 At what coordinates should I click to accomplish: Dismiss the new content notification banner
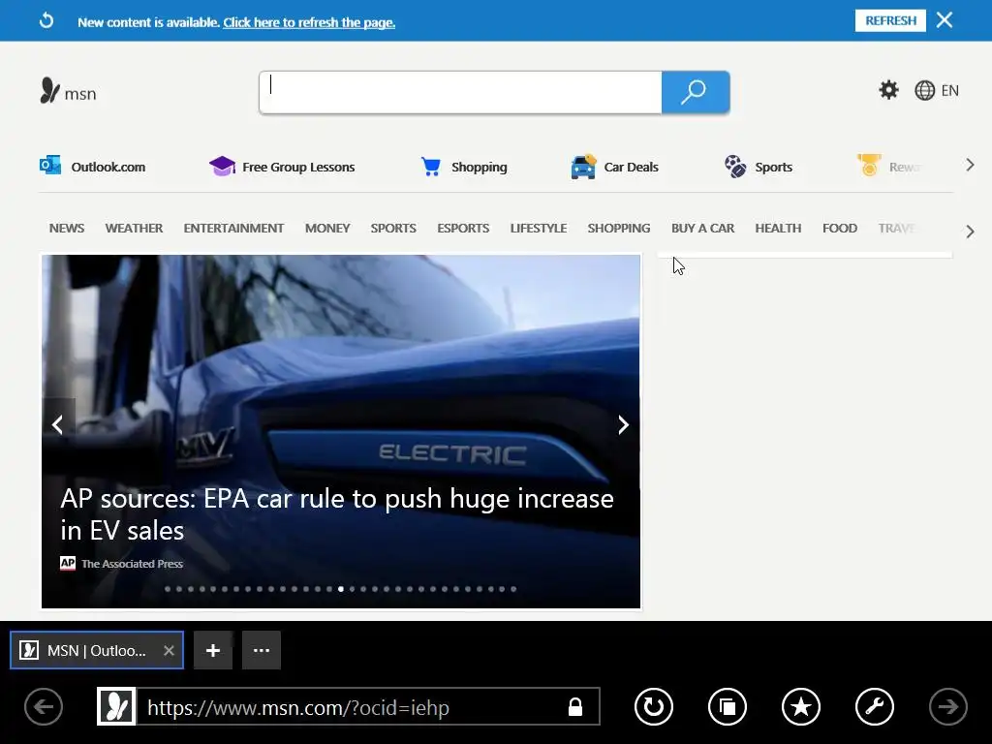click(x=945, y=20)
